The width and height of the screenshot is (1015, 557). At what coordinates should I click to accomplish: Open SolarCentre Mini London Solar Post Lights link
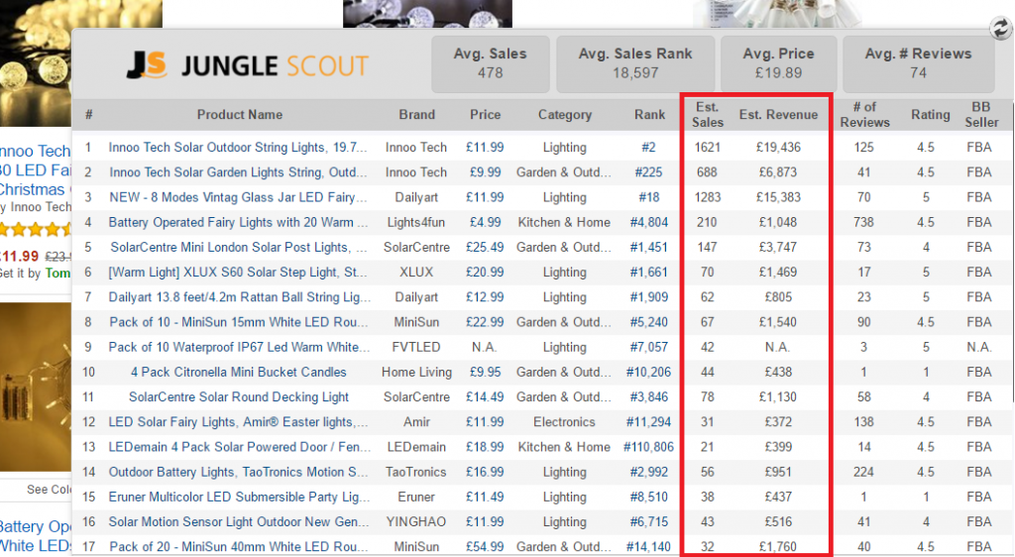click(x=238, y=247)
